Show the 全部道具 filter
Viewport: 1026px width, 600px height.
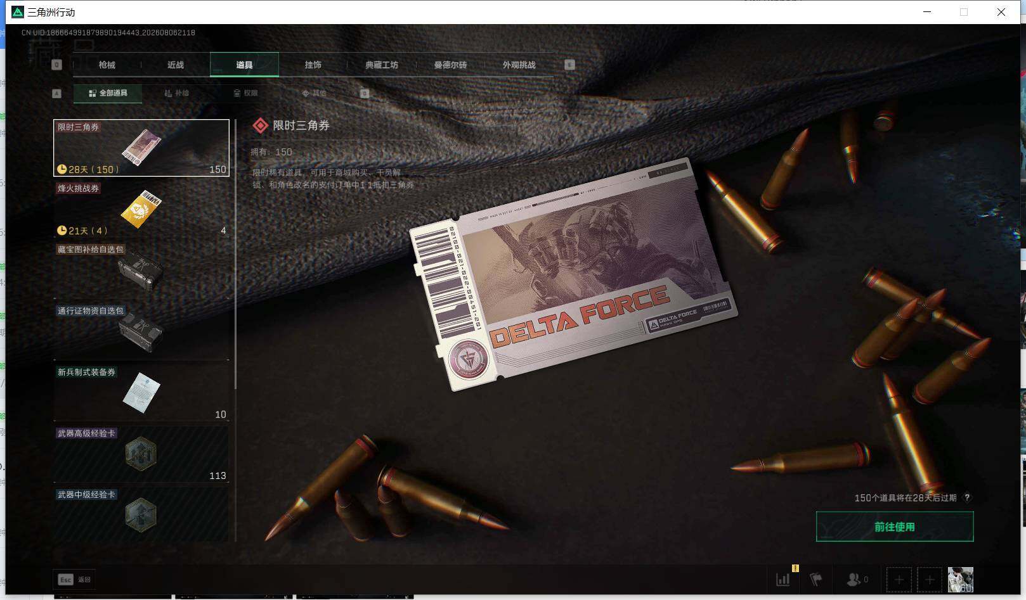[108, 93]
